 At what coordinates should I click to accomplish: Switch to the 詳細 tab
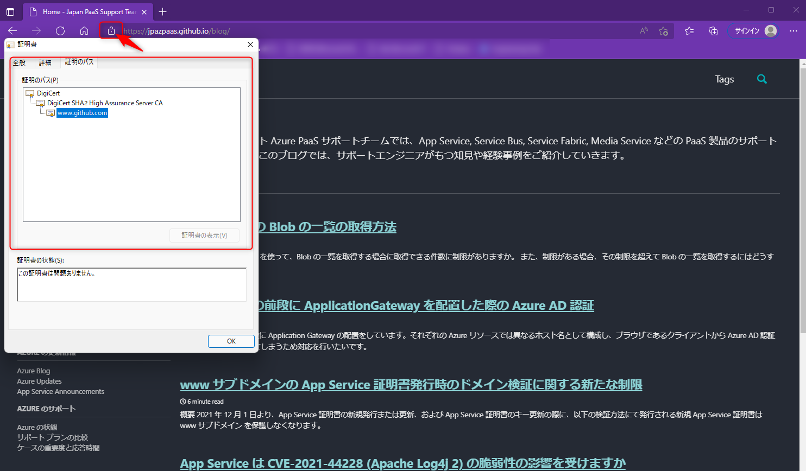click(46, 62)
